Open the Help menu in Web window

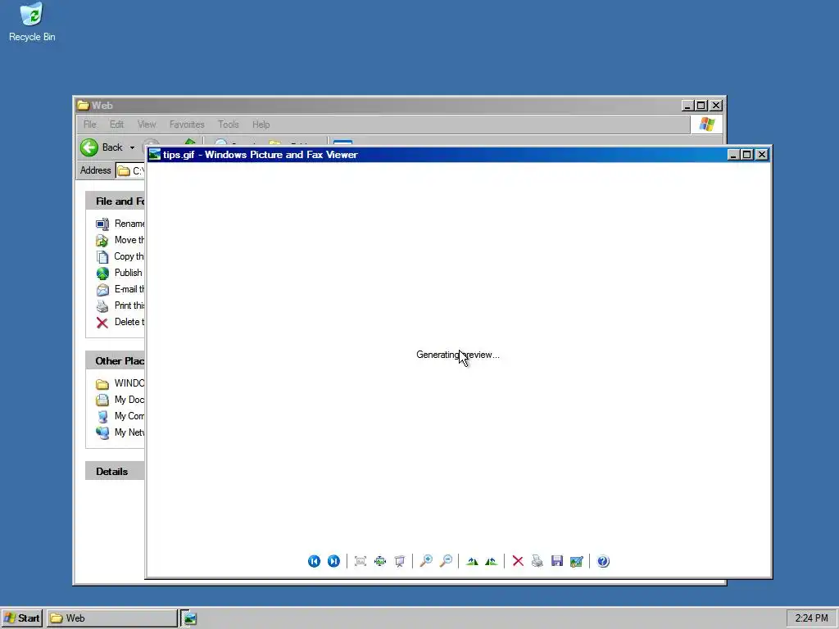pos(261,124)
